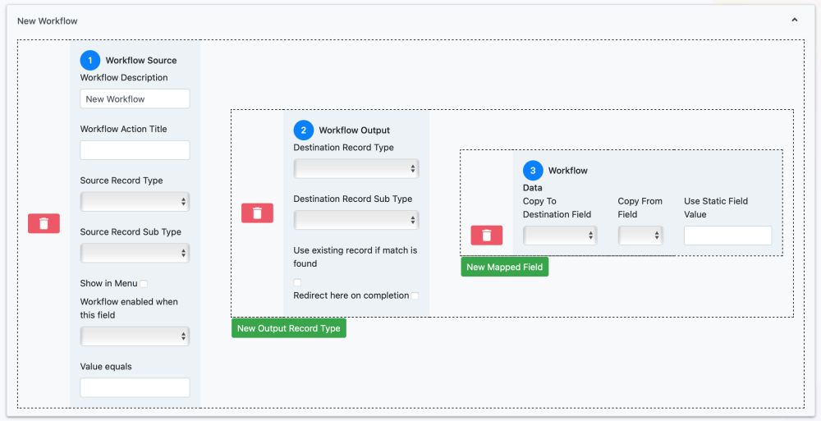821x421 pixels.
Task: Click the Source Record Sub Type label
Action: click(x=131, y=232)
